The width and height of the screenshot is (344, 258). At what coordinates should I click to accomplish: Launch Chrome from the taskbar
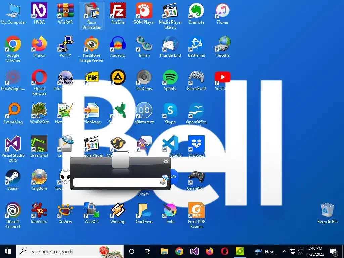tap(179, 251)
